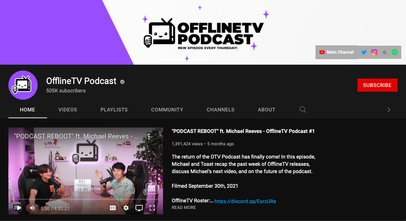This screenshot has width=406, height=221.
Task: View the About tab
Action: click(267, 110)
